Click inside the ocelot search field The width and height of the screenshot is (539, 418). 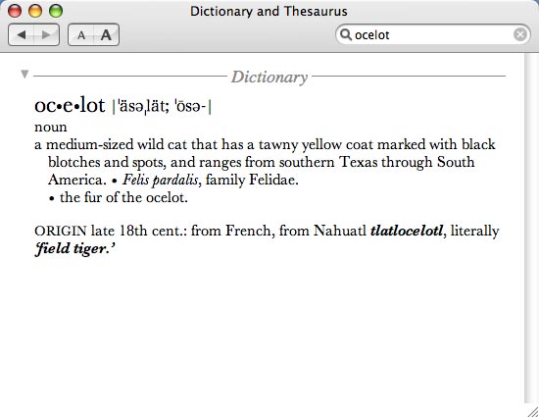point(432,34)
